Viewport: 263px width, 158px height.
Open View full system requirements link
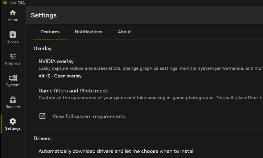tap(88, 116)
